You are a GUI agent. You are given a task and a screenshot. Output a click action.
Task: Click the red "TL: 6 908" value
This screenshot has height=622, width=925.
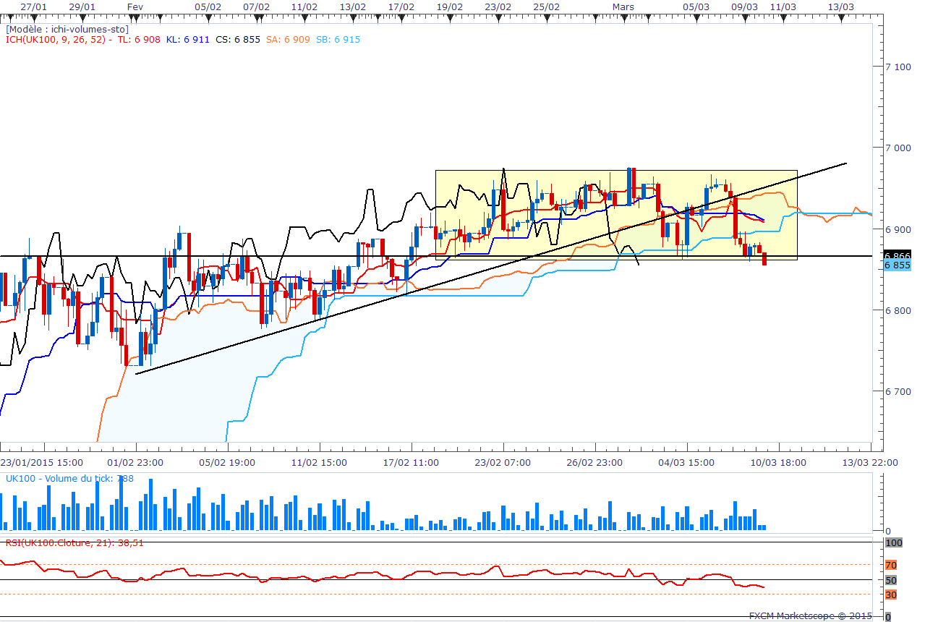(x=138, y=40)
